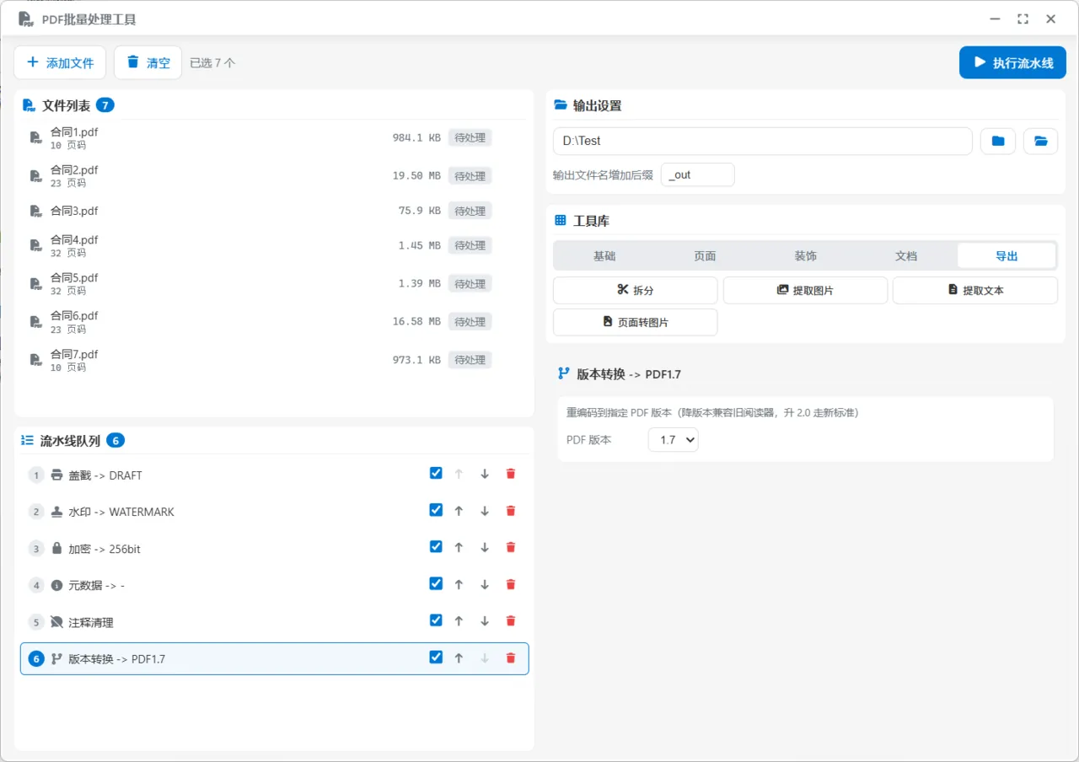Add the 提取图片 tool
1079x762 pixels.
[805, 290]
